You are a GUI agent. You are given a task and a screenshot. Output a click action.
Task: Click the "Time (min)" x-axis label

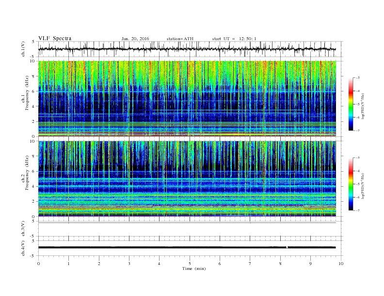pos(194,268)
